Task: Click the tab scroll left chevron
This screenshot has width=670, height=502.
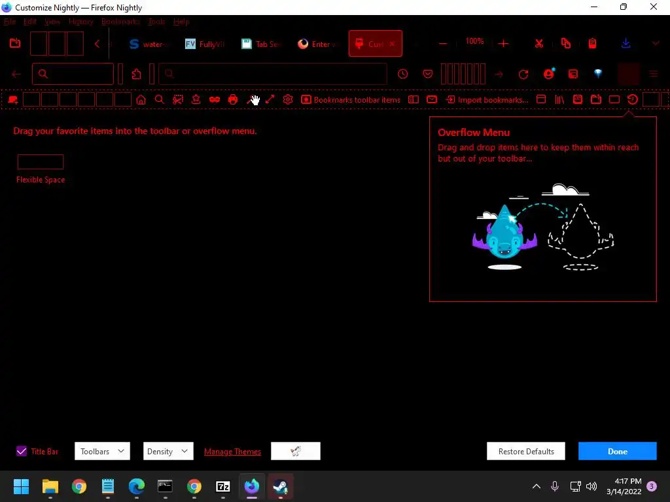Action: 97,44
